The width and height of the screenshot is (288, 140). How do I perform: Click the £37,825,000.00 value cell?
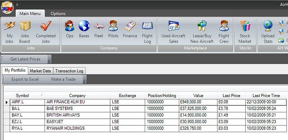click(198, 109)
